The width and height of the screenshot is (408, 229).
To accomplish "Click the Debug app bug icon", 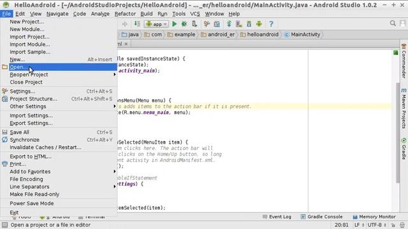I will (x=184, y=24).
